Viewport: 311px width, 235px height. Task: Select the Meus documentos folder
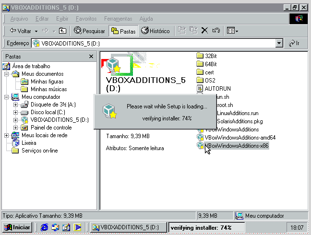(42, 74)
